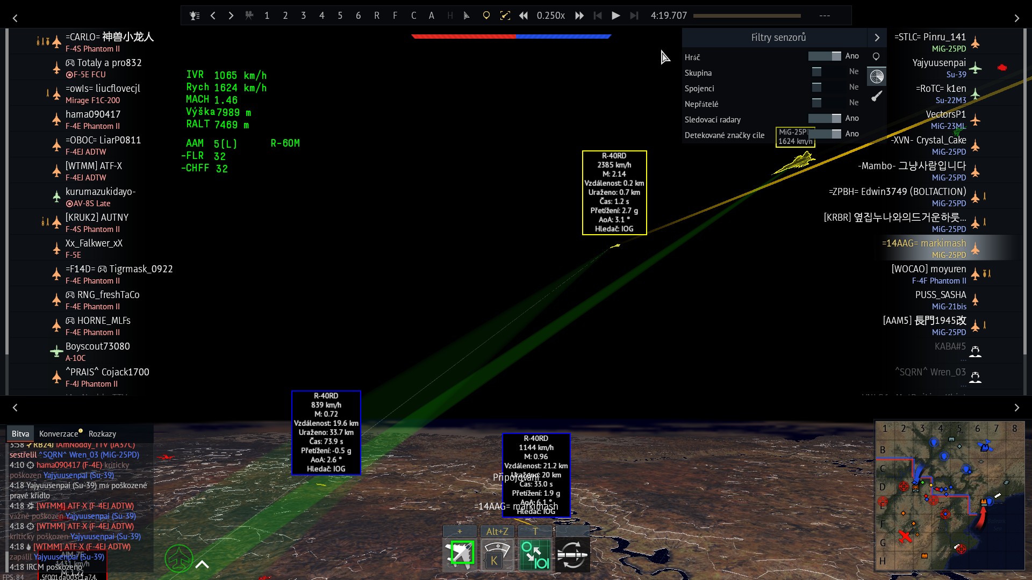This screenshot has width=1032, height=580.
Task: Enable the Skupina filter checkbox
Action: click(x=816, y=72)
